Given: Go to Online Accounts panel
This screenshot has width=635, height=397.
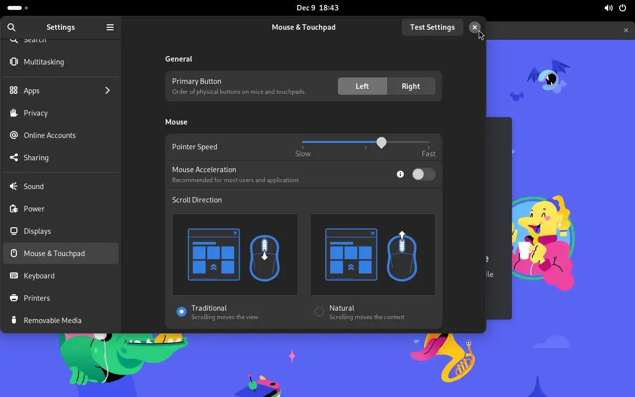Looking at the screenshot, I should coord(61,135).
